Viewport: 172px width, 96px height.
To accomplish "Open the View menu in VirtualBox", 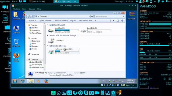I will pyautogui.click(x=24, y=9).
